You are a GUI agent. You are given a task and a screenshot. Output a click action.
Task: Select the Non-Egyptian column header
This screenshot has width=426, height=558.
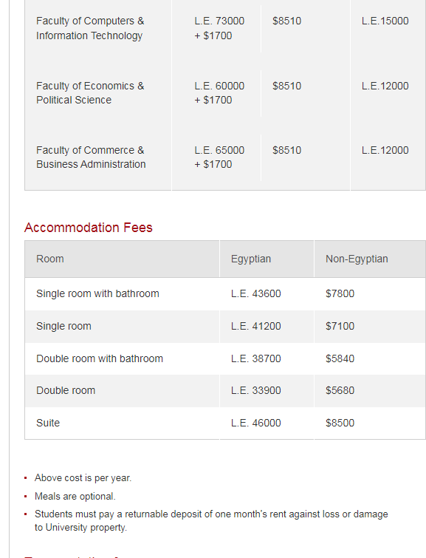(x=357, y=259)
